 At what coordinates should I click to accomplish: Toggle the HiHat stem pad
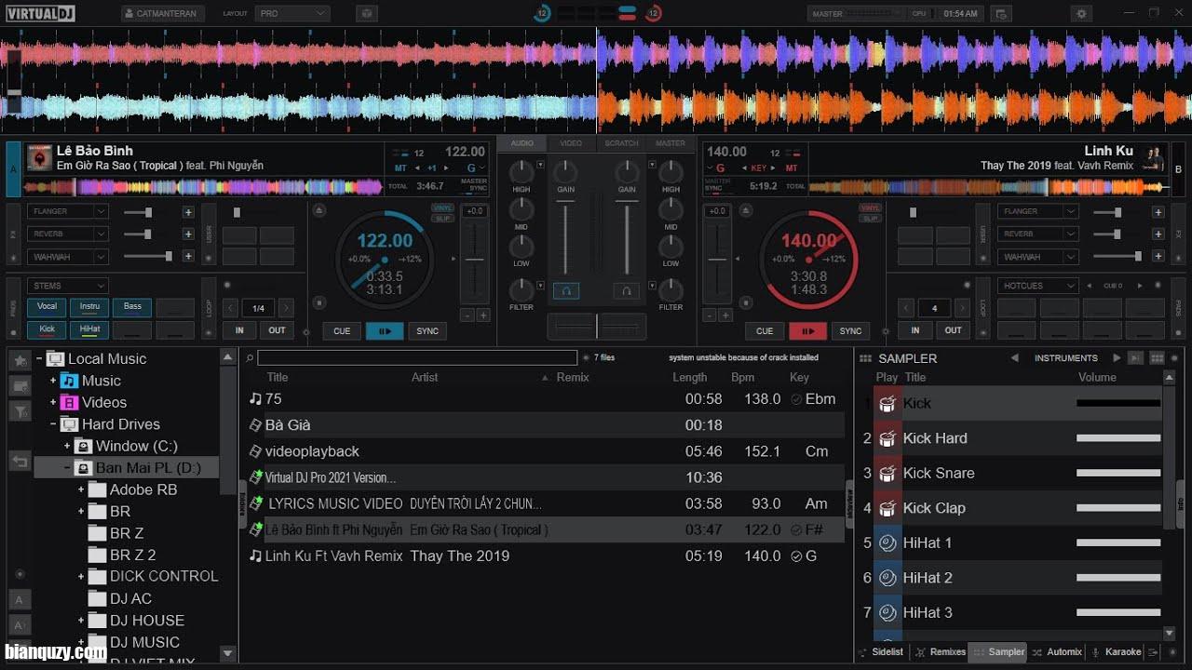90,329
